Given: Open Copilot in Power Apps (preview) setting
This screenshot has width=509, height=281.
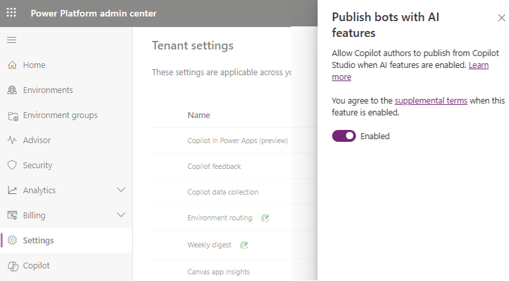Looking at the screenshot, I should coord(237,140).
